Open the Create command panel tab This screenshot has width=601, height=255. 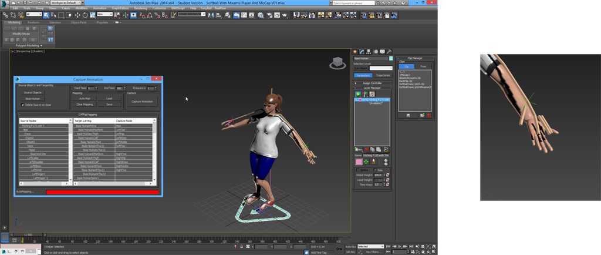point(355,51)
